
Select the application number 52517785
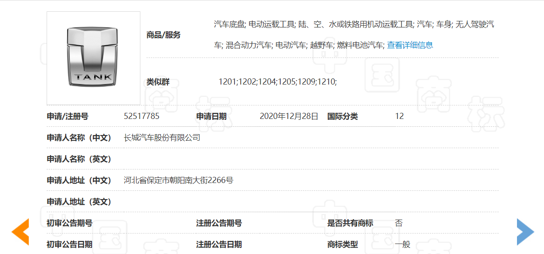(142, 116)
